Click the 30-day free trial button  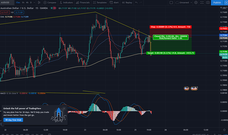tap(13, 120)
